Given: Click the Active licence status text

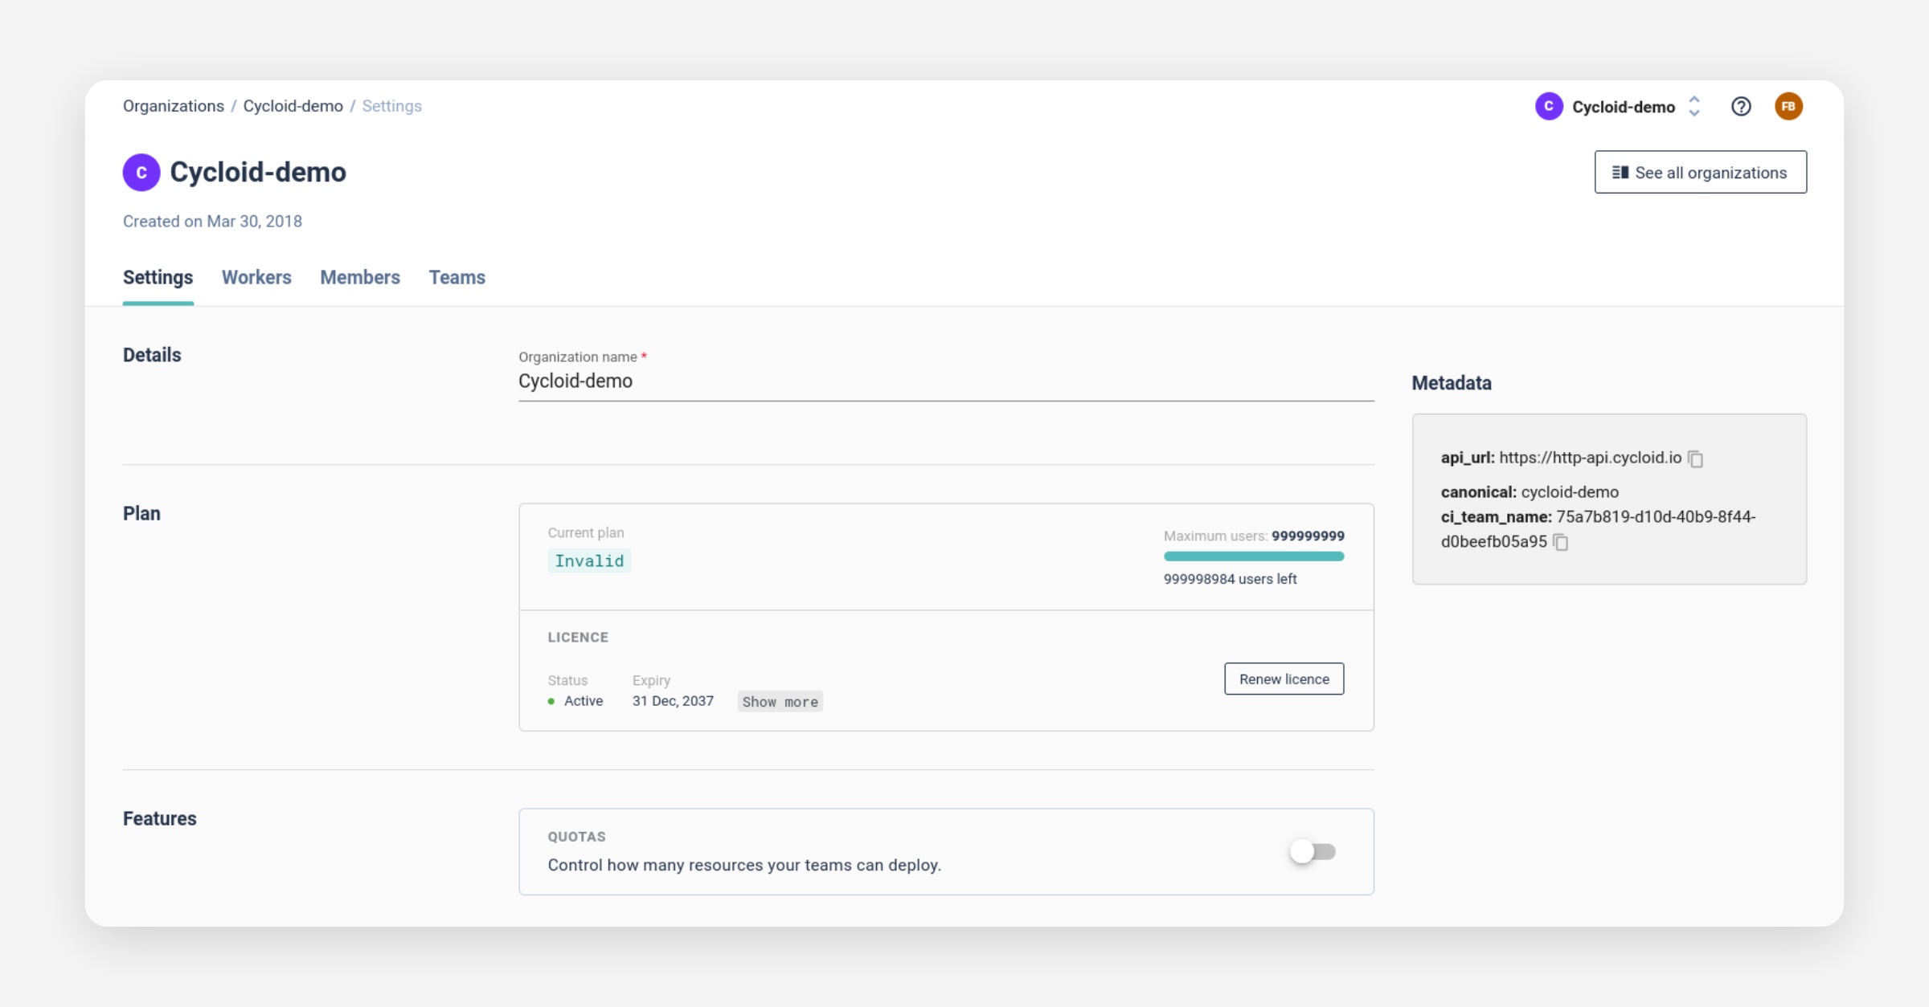Looking at the screenshot, I should click(584, 701).
